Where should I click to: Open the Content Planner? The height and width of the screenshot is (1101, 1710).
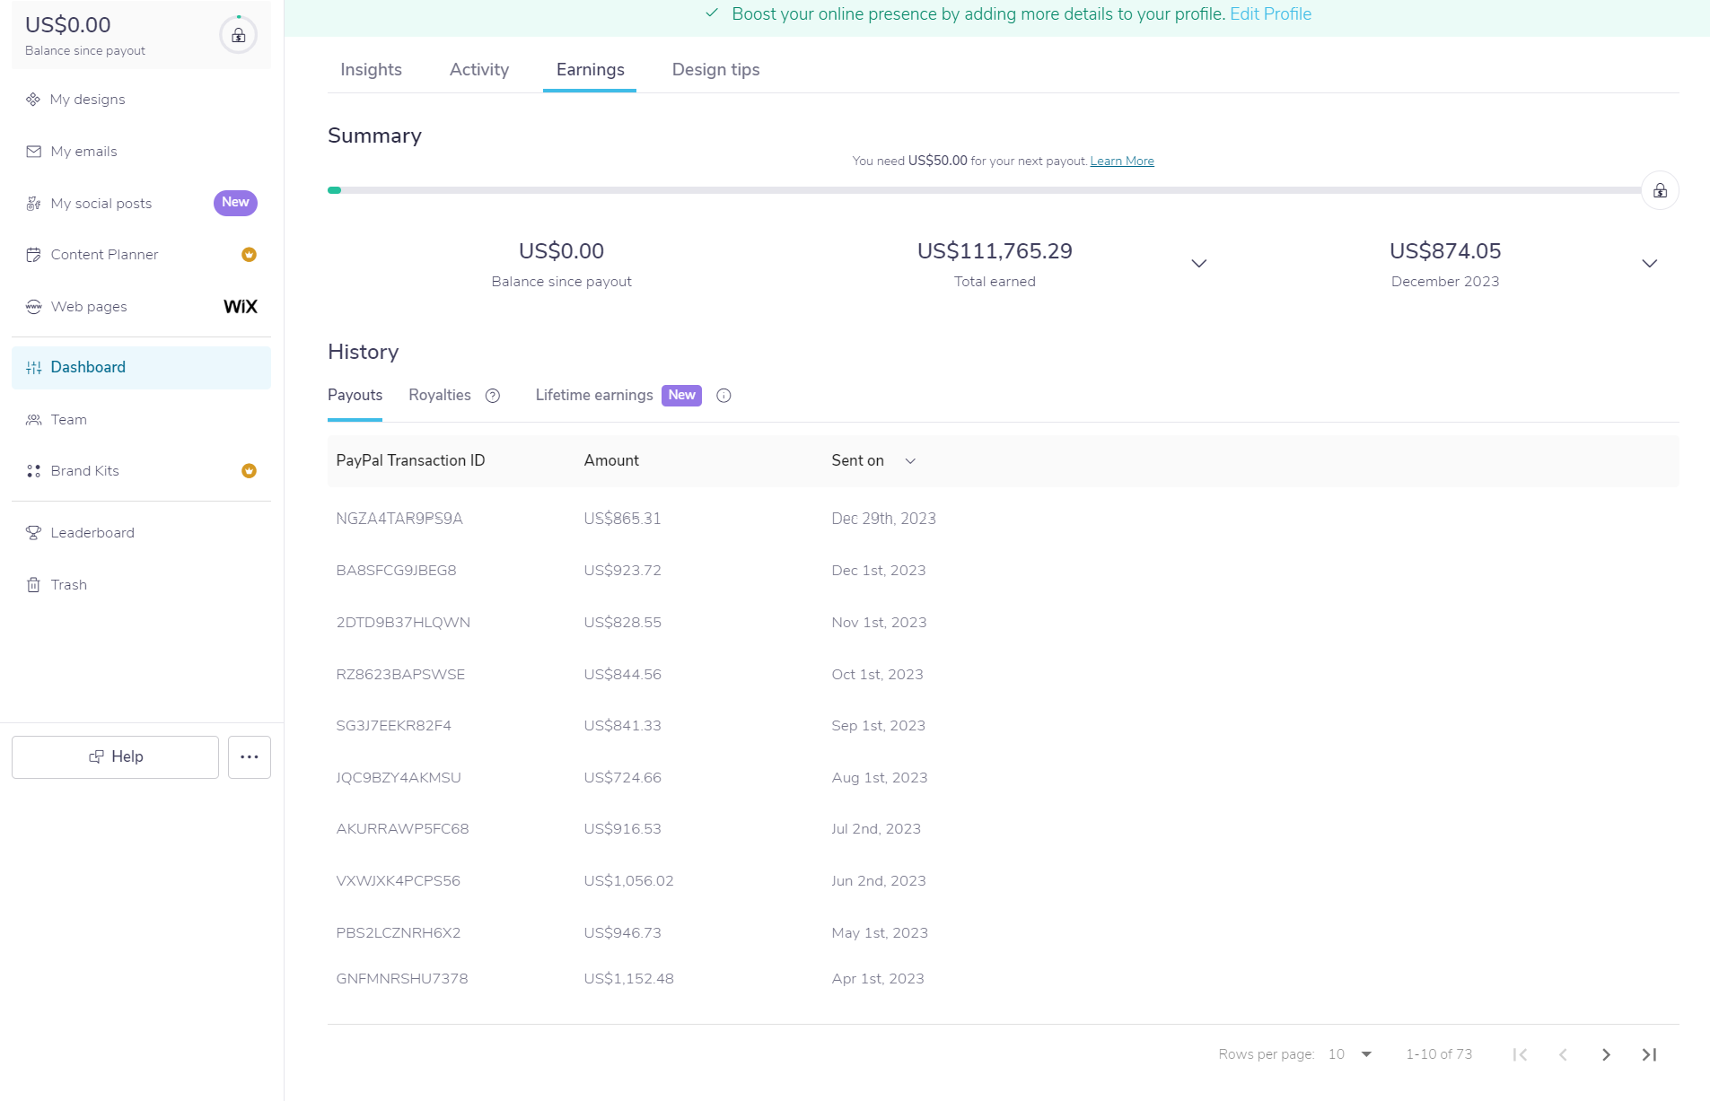click(x=104, y=255)
